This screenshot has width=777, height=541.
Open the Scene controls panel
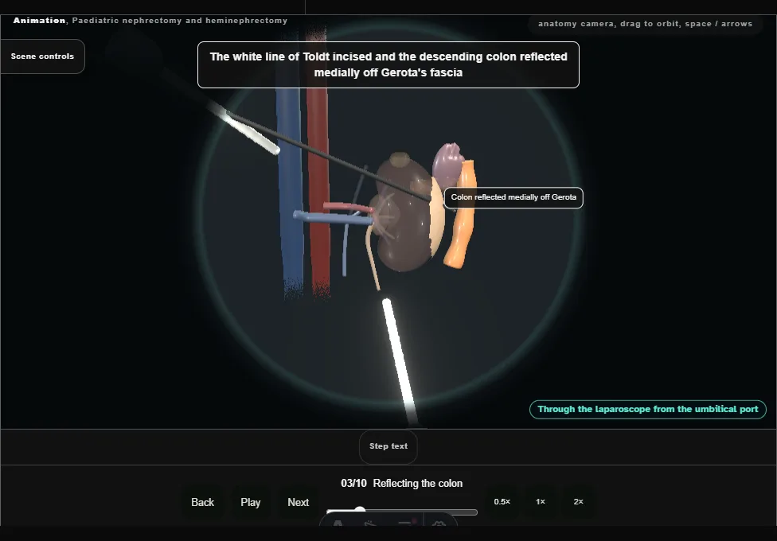click(x=43, y=56)
